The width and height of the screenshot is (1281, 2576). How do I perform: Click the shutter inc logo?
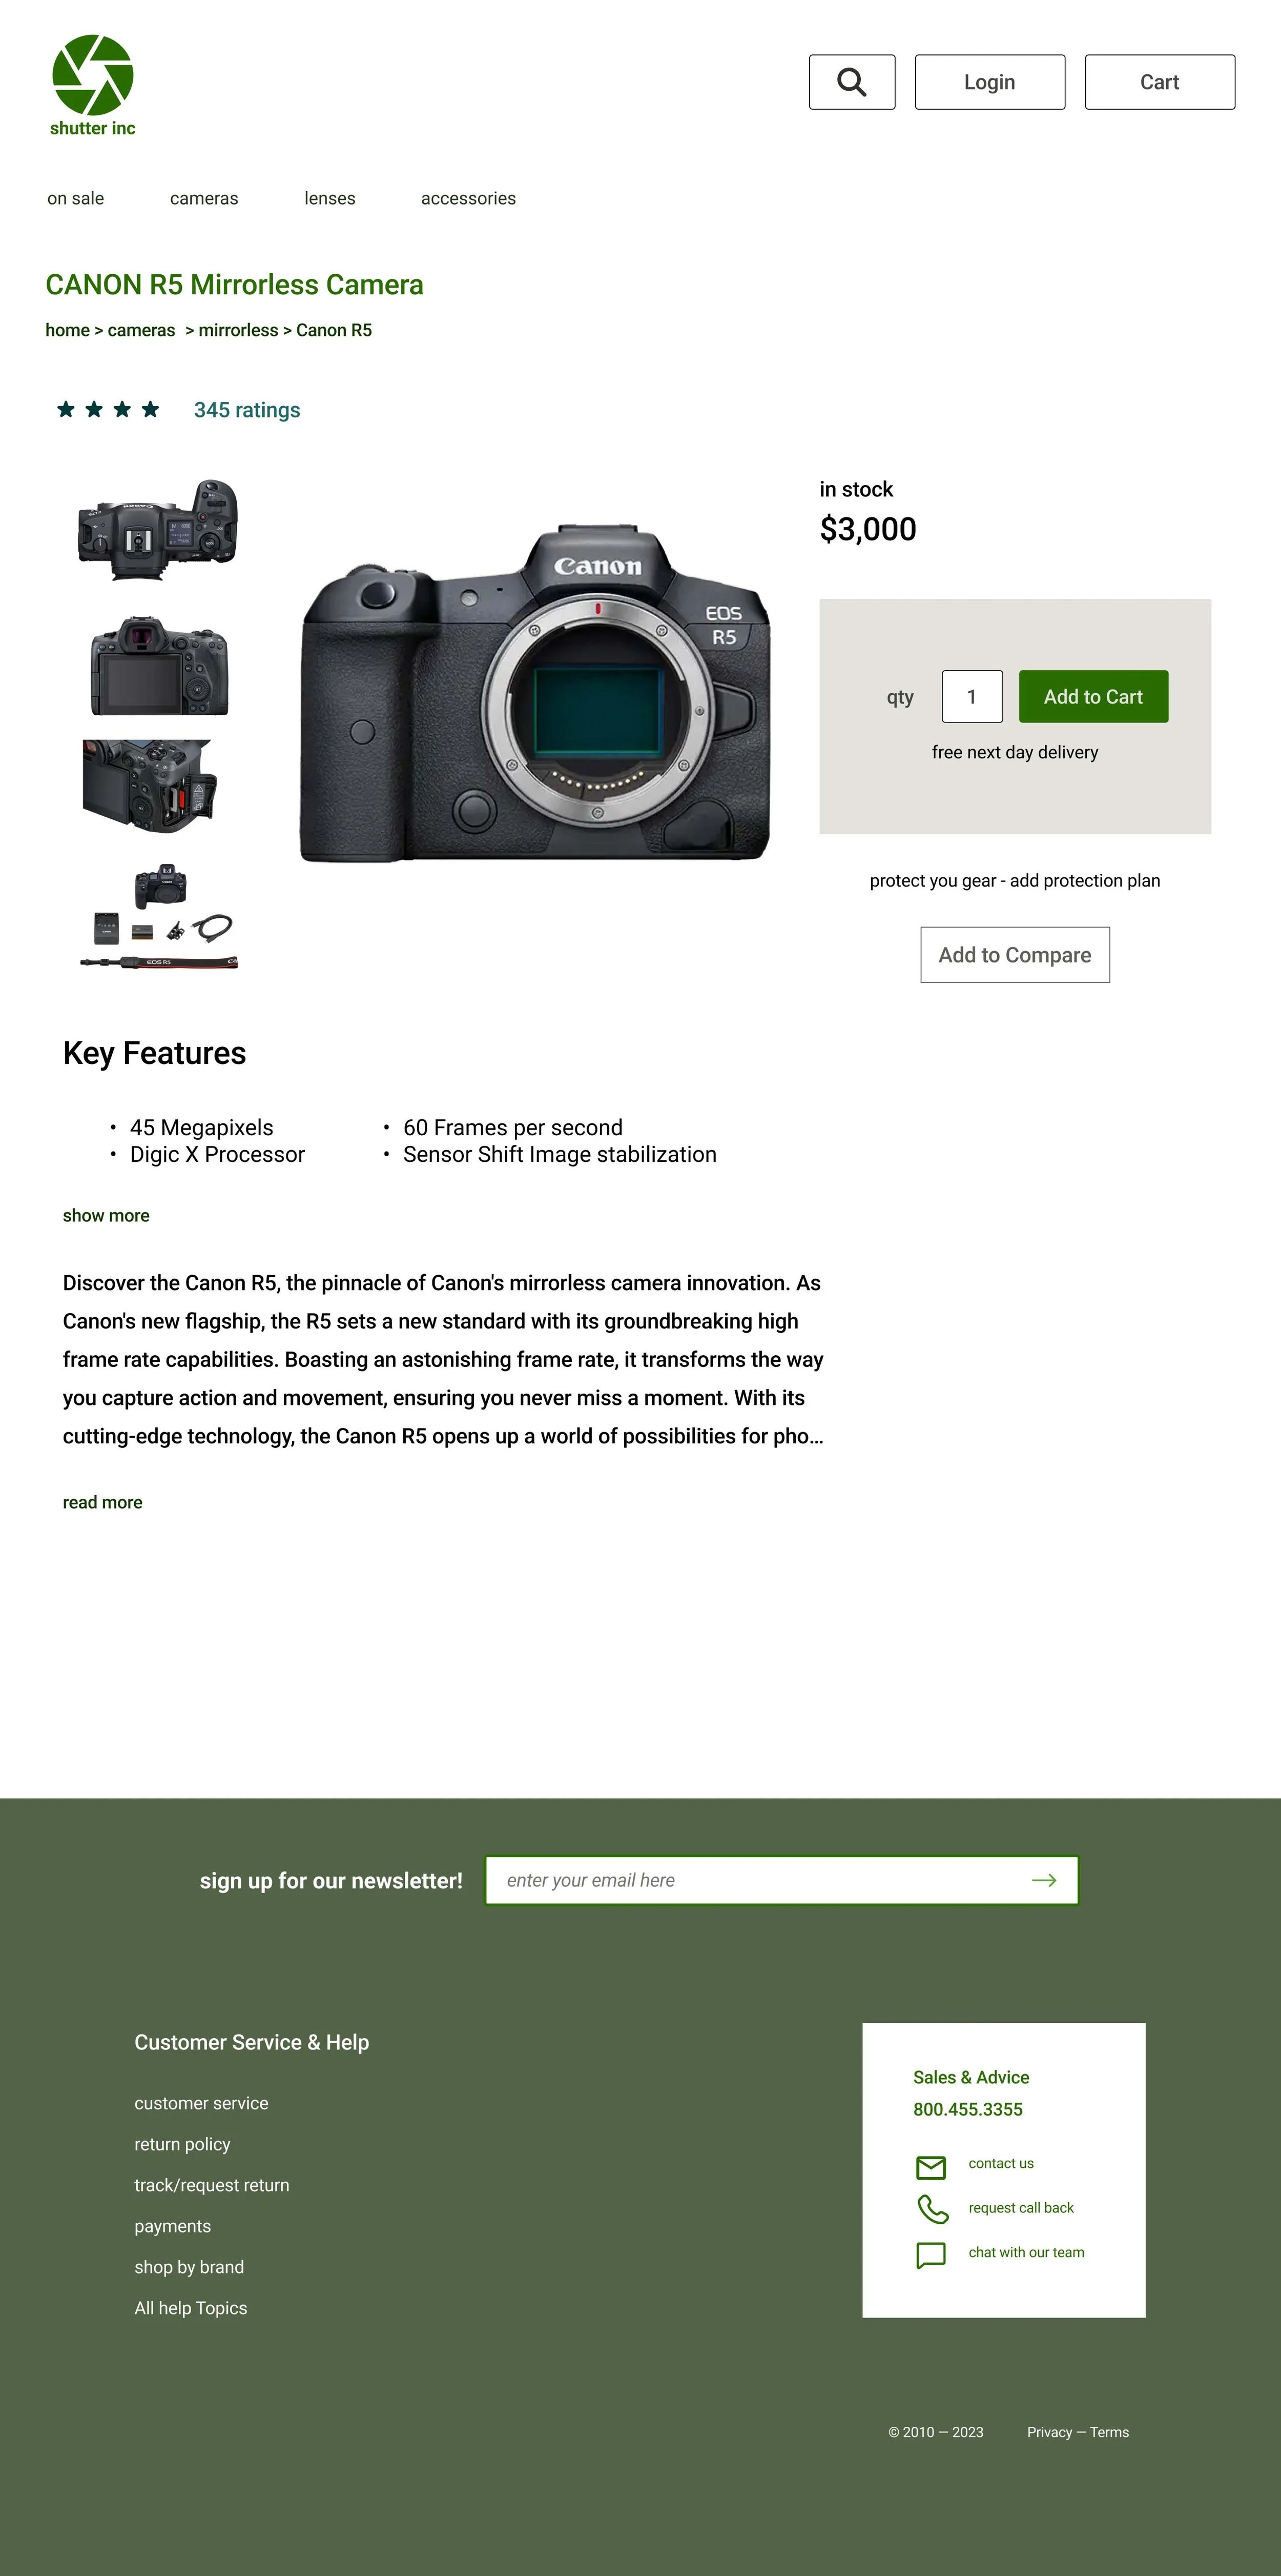coord(93,86)
